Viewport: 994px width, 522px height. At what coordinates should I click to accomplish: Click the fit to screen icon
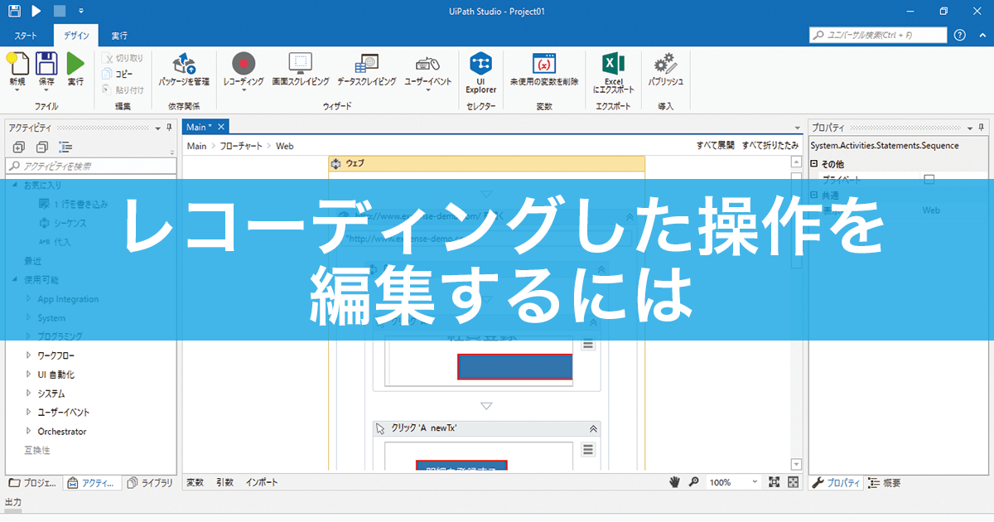[x=774, y=481]
